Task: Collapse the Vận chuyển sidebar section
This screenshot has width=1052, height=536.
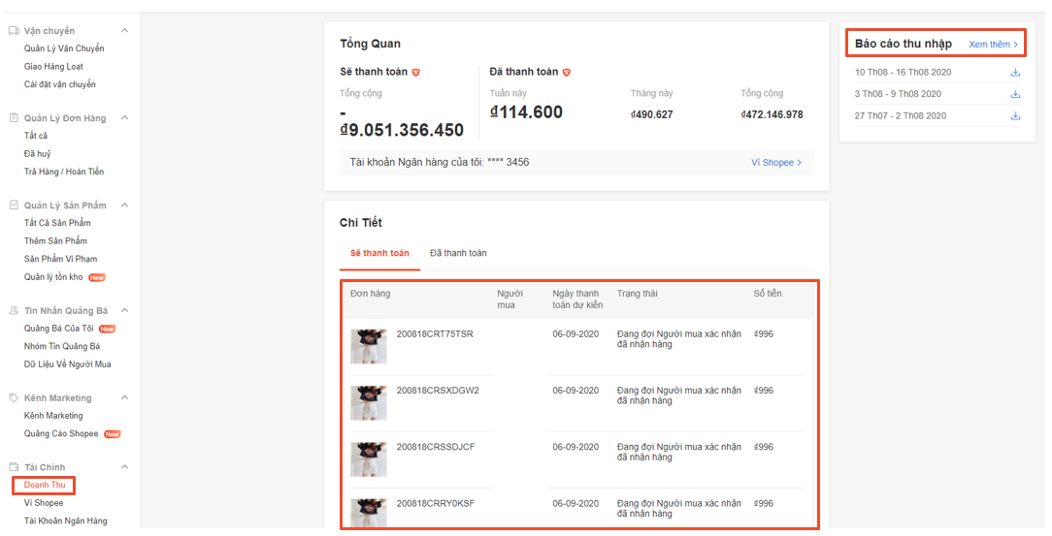Action: [124, 31]
